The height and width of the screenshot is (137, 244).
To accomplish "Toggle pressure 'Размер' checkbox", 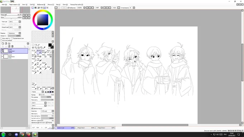I will (47, 123).
